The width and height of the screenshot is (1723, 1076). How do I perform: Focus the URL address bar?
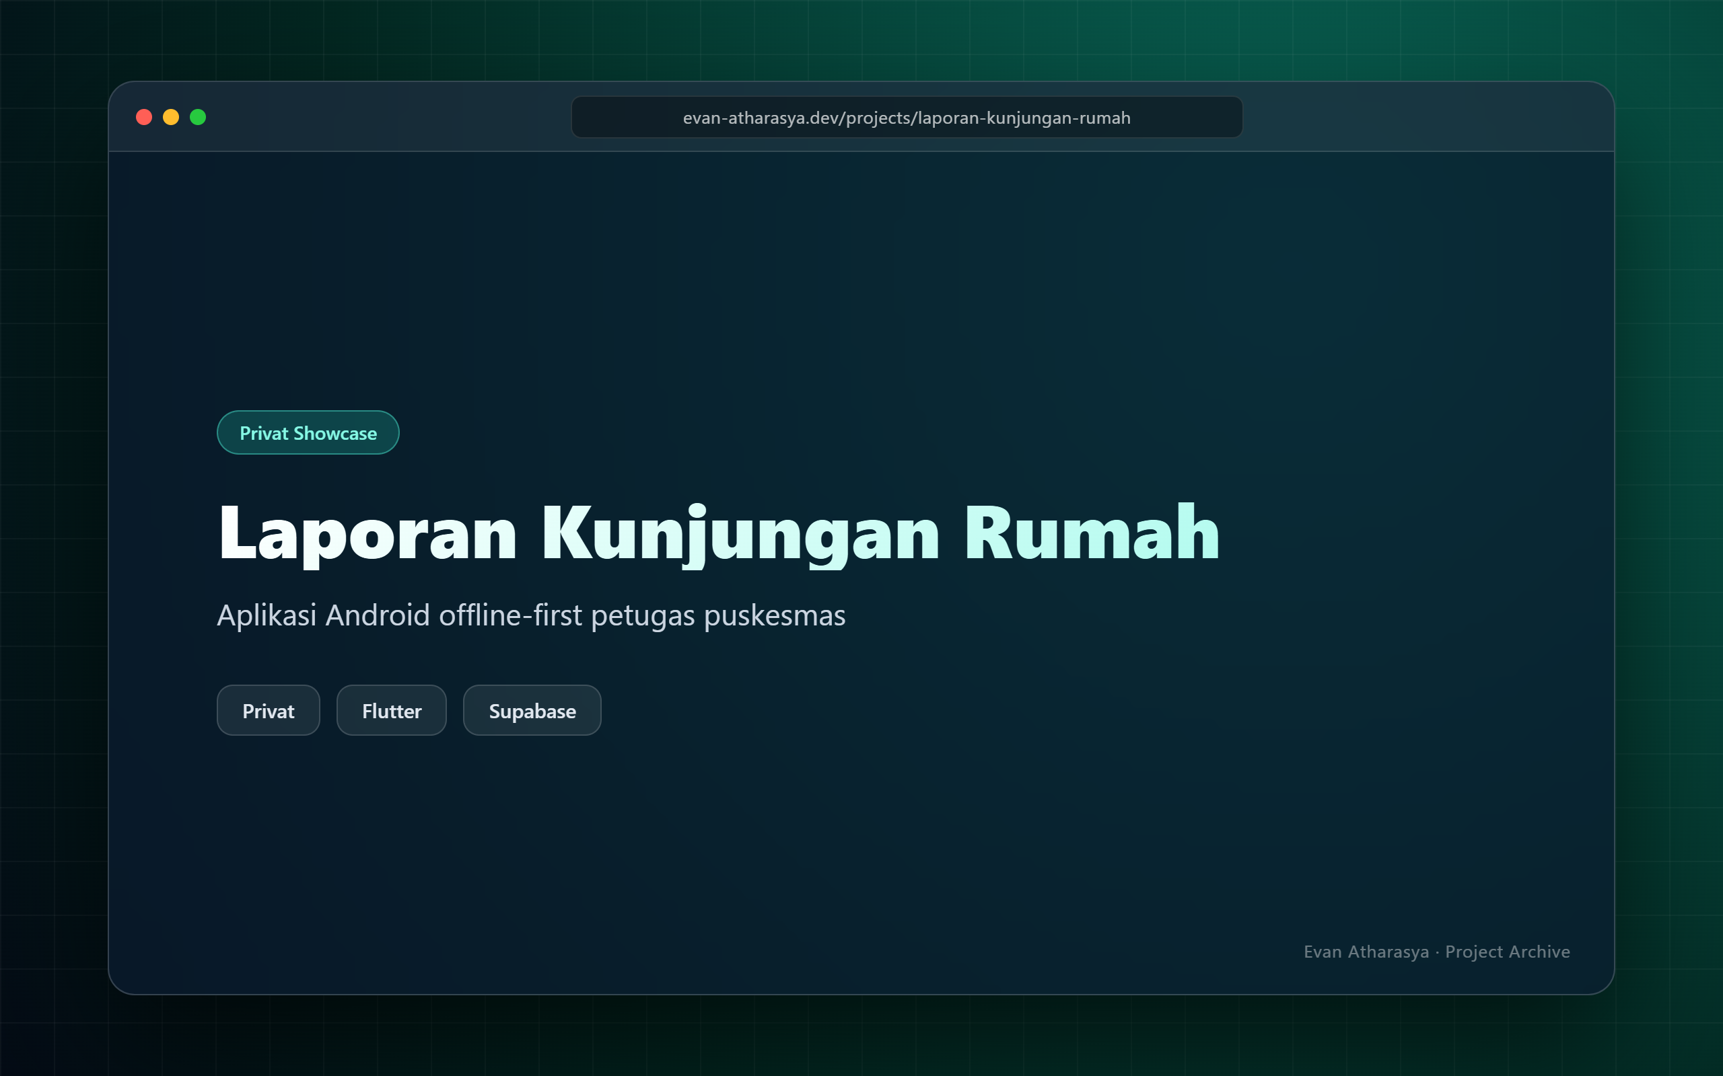click(x=907, y=118)
